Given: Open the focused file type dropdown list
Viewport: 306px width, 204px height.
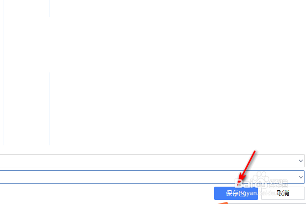Looking at the screenshot, I should click(x=152, y=177).
